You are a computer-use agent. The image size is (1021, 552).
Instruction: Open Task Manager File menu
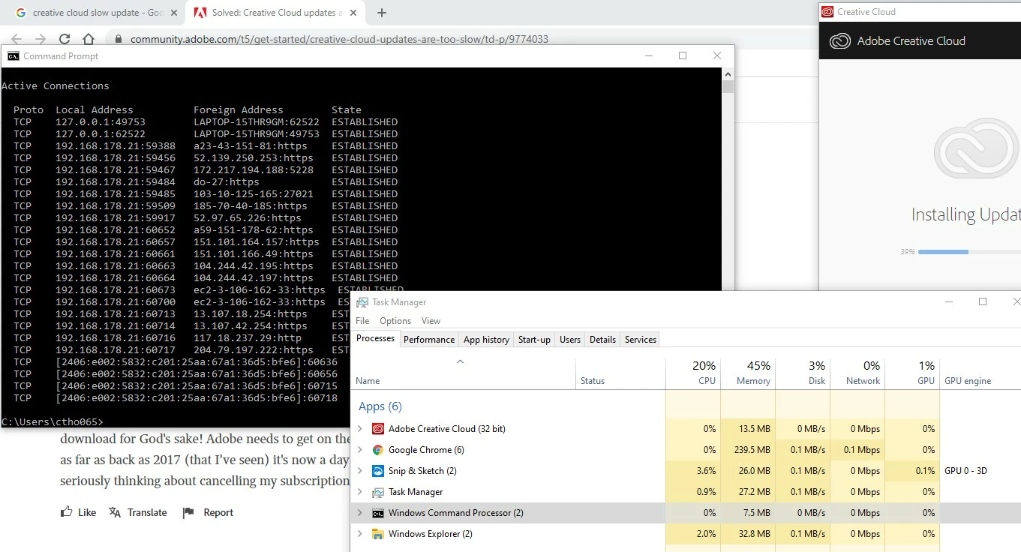(362, 321)
